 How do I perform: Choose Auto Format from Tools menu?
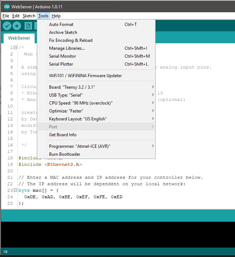point(96,25)
